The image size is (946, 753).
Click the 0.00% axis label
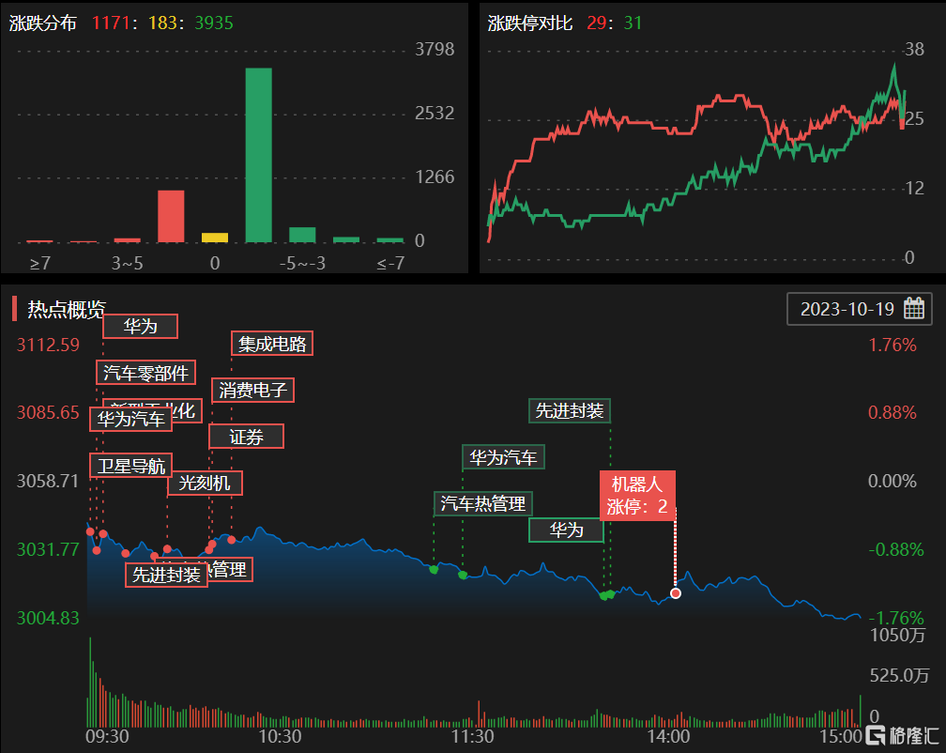point(892,481)
